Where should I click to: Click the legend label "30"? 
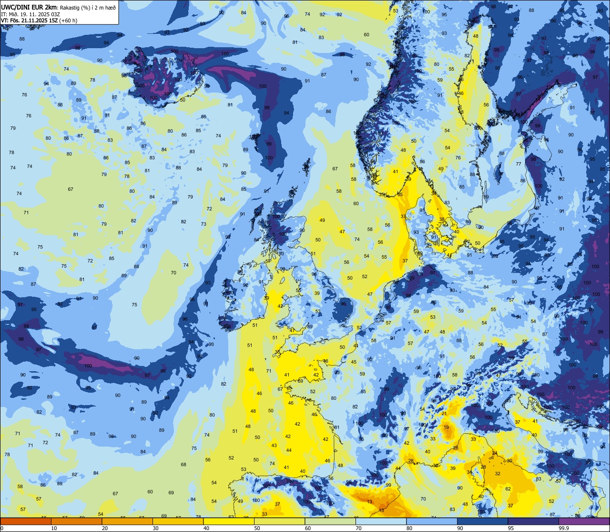click(155, 528)
